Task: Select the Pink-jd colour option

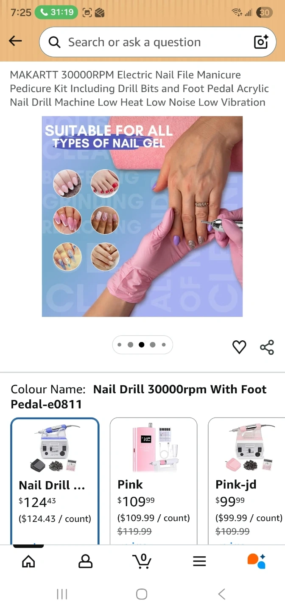Action: click(246, 481)
